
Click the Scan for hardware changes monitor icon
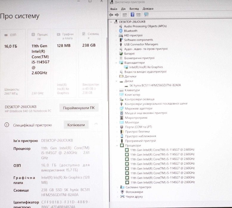pyautogui.click(x=146, y=14)
